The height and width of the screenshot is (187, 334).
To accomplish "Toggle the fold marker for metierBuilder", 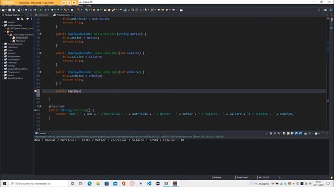I will pyautogui.click(x=41, y=34).
